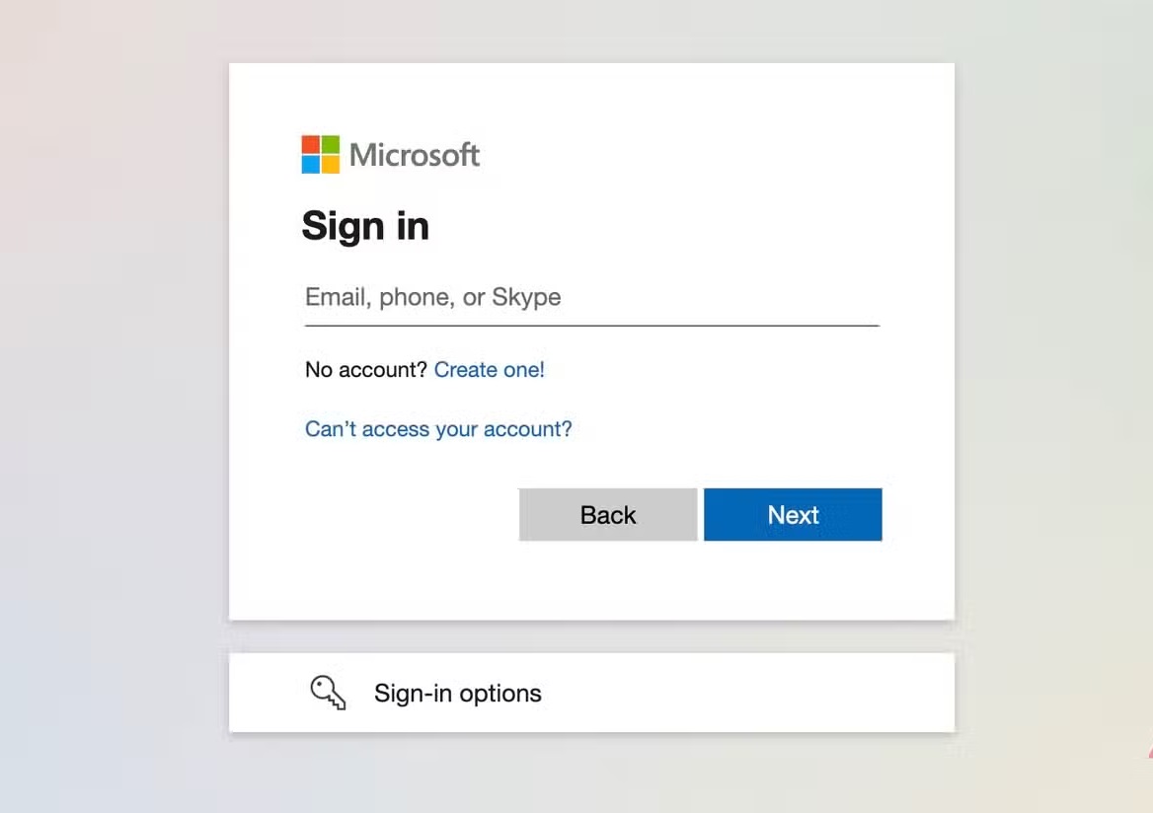Click the blue square in Microsoft logo
This screenshot has width=1153, height=813.
pos(310,165)
